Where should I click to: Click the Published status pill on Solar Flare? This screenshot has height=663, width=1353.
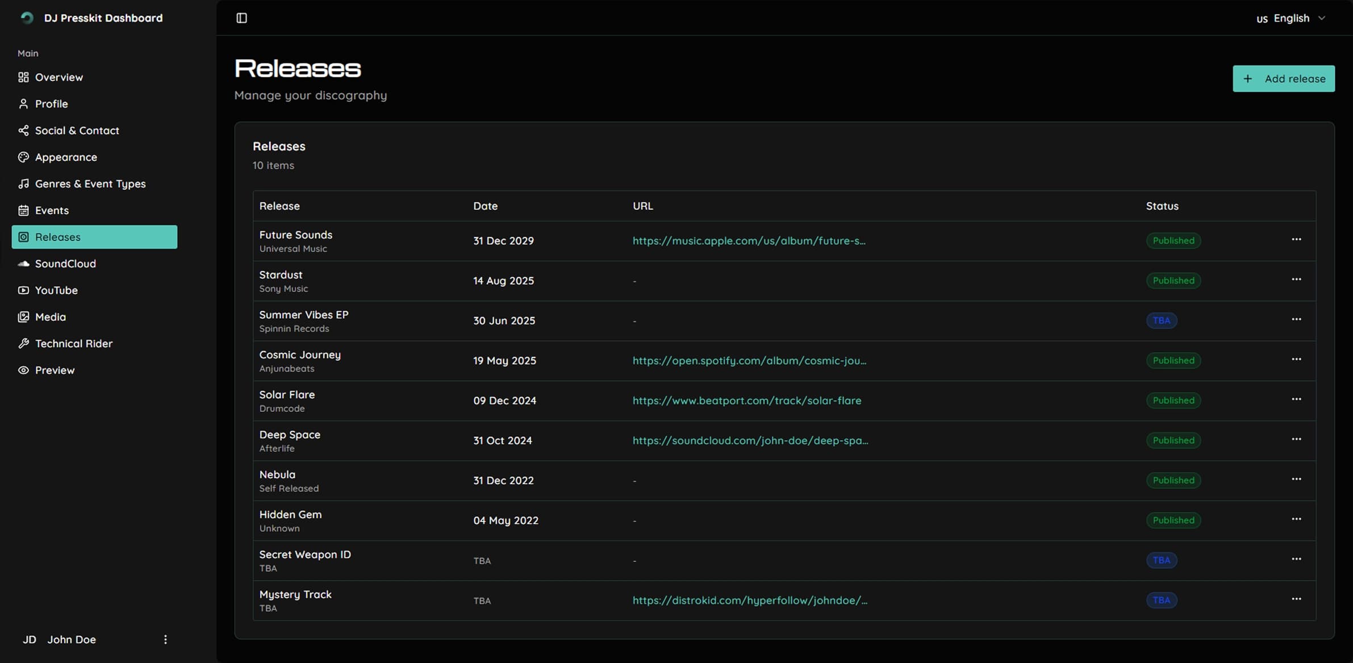[1173, 400]
